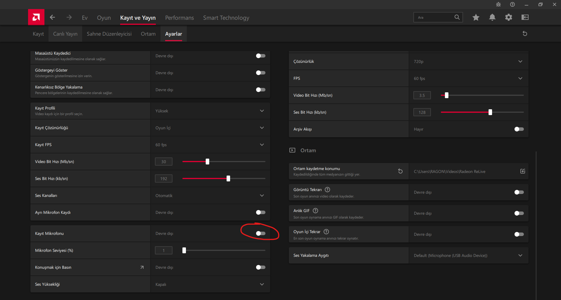Open favorites with the star icon
Viewport: 561px width, 300px height.
[476, 18]
